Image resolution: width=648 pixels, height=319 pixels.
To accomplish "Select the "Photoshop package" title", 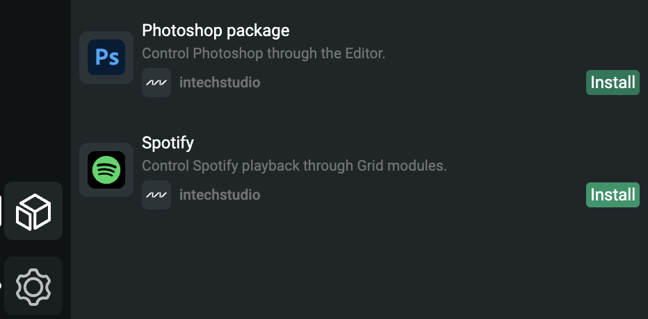I will pos(216,31).
